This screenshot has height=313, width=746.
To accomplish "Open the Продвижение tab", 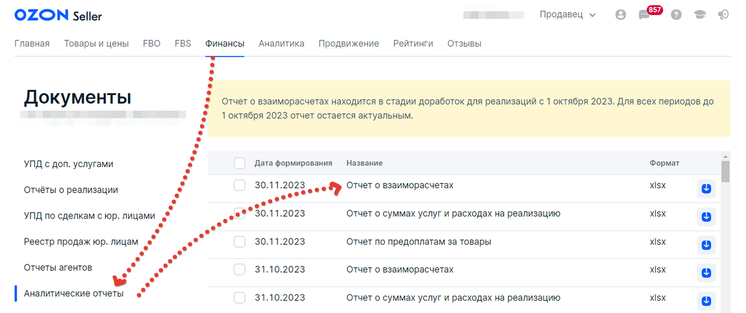I will tap(349, 43).
